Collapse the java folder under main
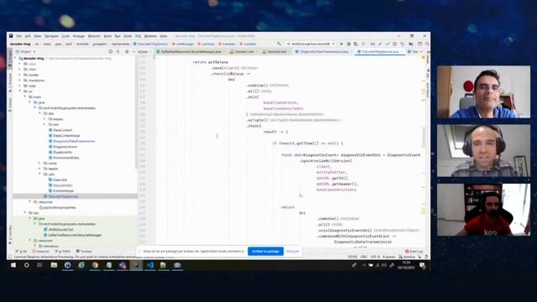Image resolution: width=537 pixels, height=302 pixels. tap(30, 102)
